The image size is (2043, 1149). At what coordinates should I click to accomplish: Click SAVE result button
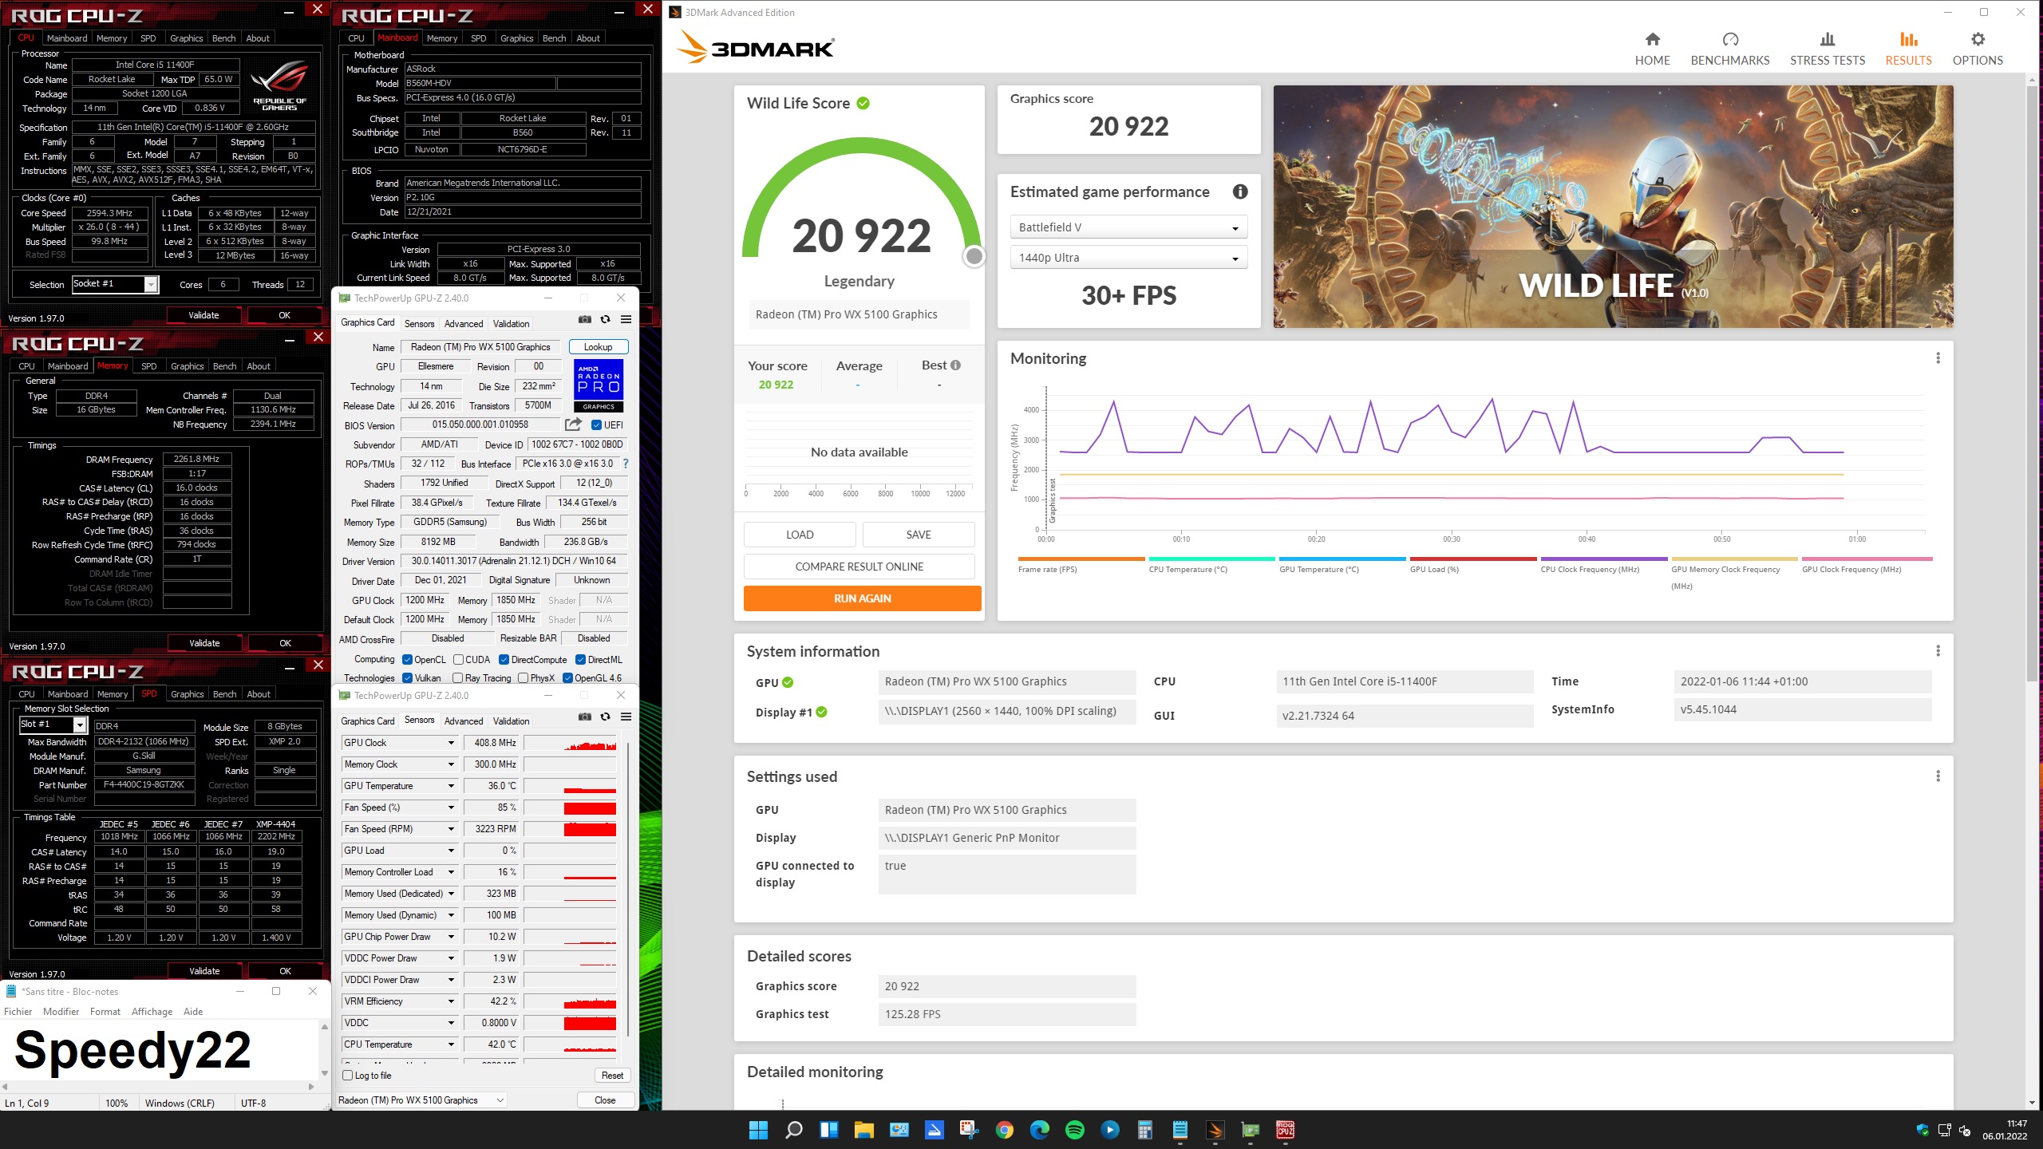[919, 535]
